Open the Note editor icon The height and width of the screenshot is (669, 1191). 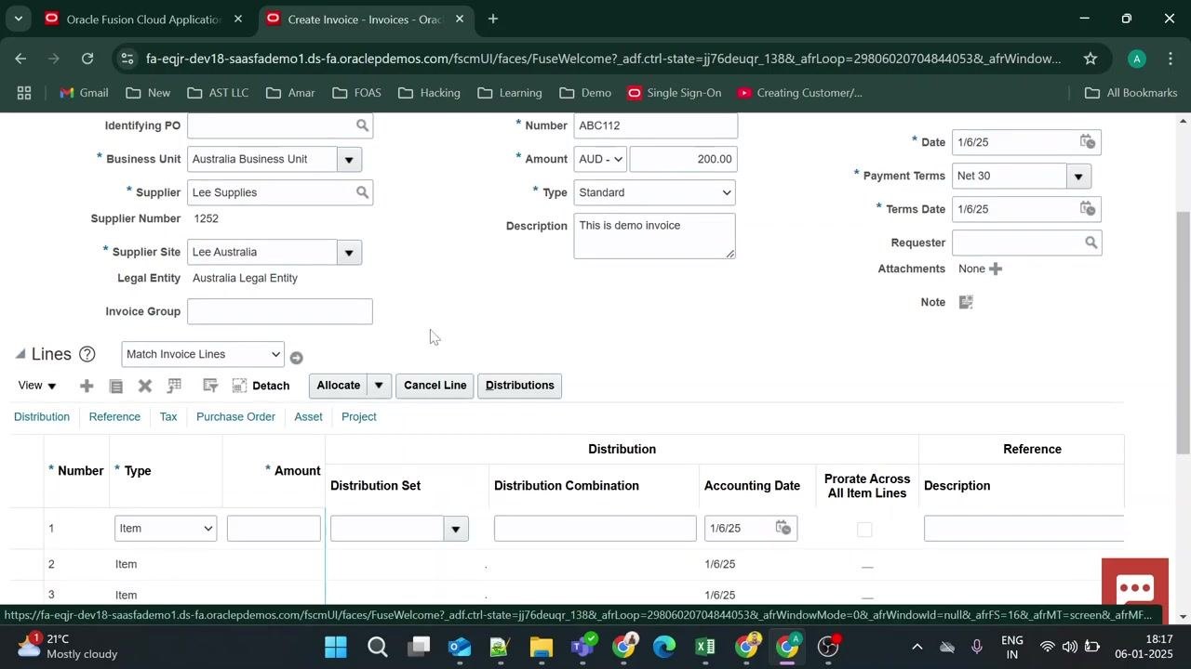point(966,302)
